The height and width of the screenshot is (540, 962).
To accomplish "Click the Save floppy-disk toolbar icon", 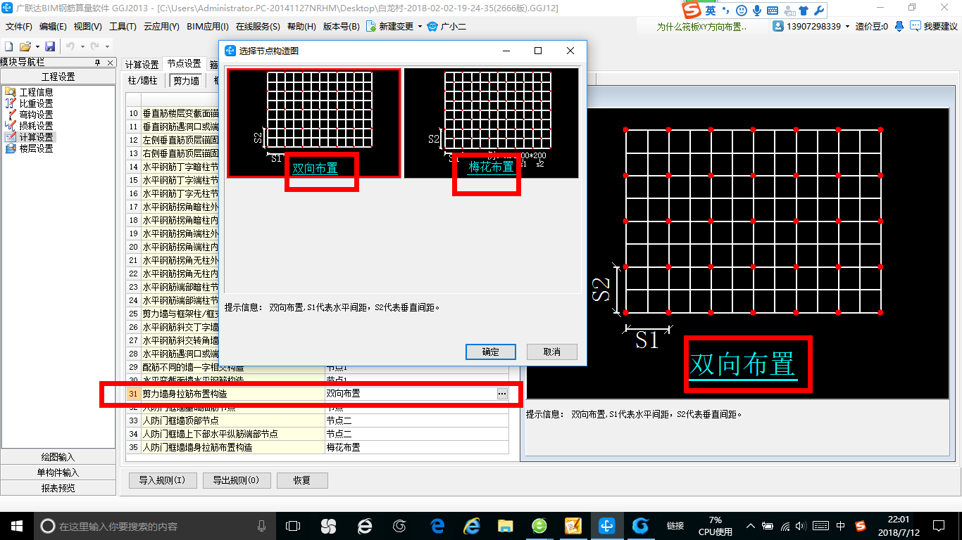I will click(50, 46).
